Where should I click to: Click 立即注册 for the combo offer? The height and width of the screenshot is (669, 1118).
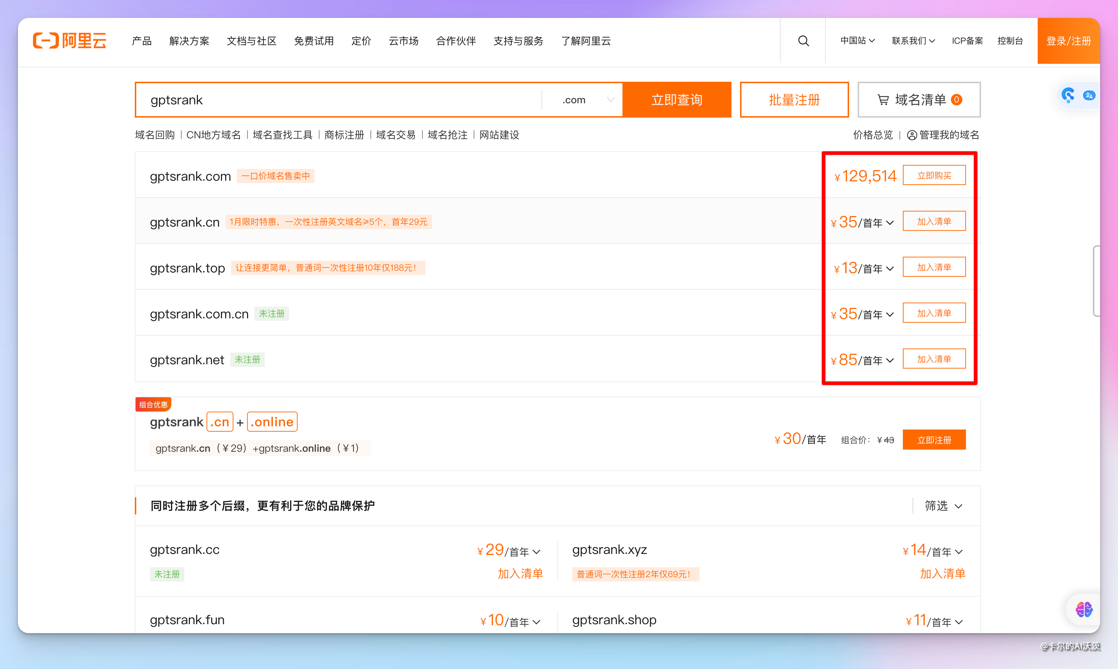pyautogui.click(x=934, y=440)
